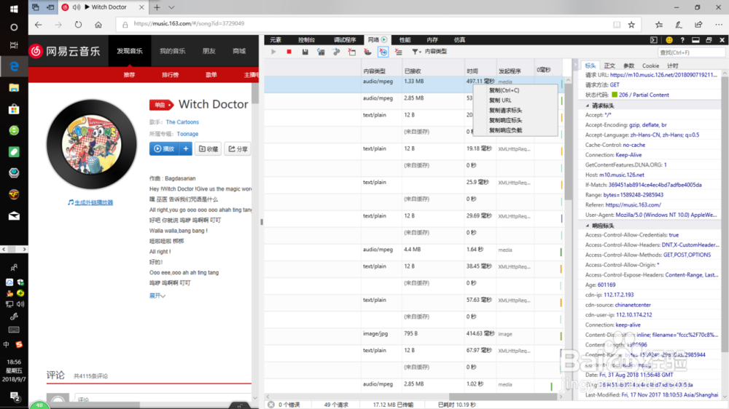
Task: Open the 正文 details tab
Action: (609, 66)
